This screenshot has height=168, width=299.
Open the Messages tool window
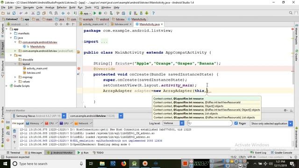click(34, 153)
